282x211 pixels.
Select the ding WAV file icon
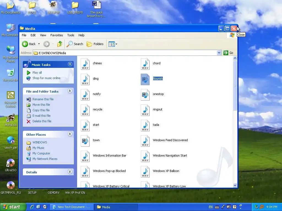85,79
